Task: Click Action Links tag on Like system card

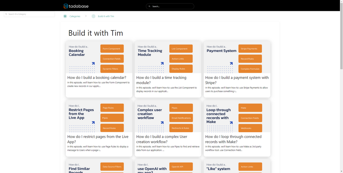Action: coord(250,167)
